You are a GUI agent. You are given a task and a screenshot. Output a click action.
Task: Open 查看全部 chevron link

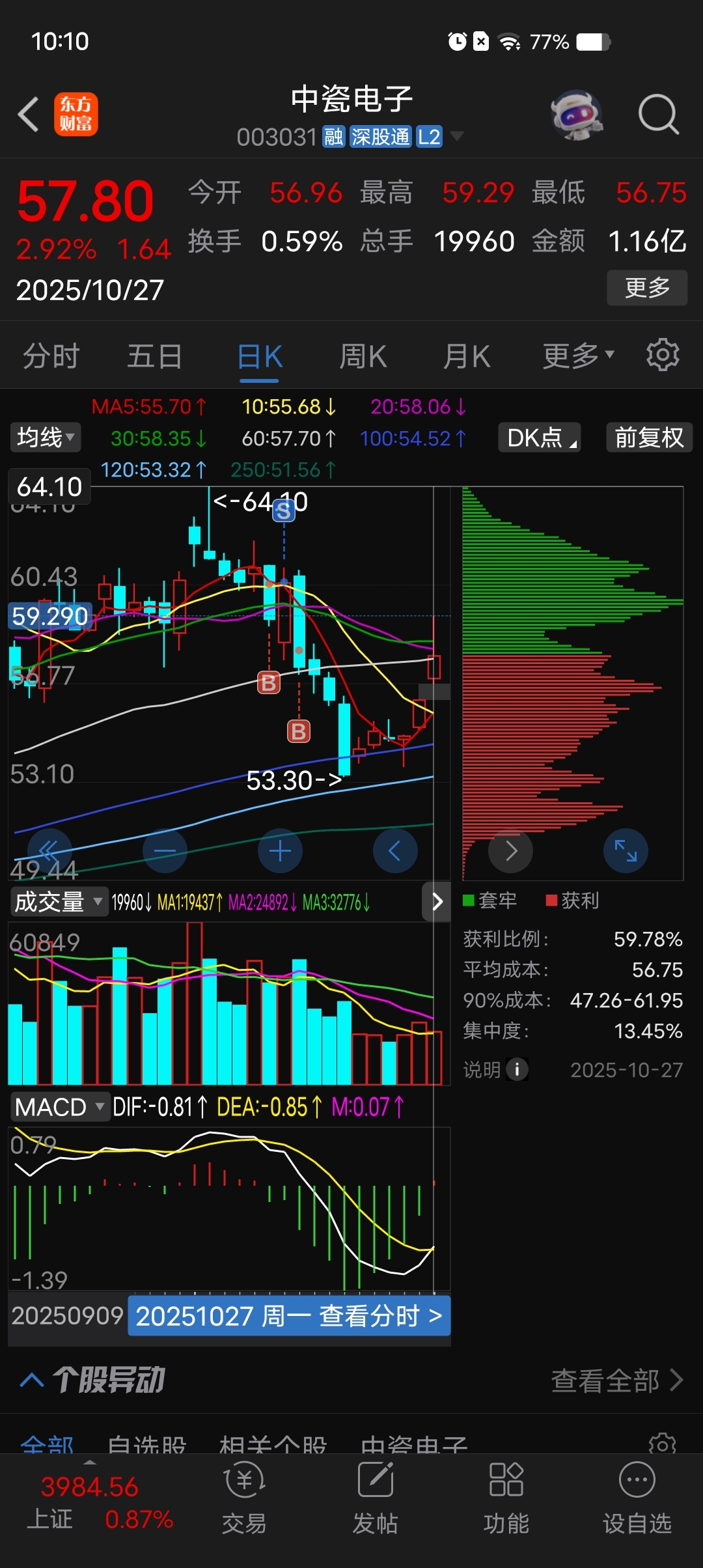[x=618, y=1380]
